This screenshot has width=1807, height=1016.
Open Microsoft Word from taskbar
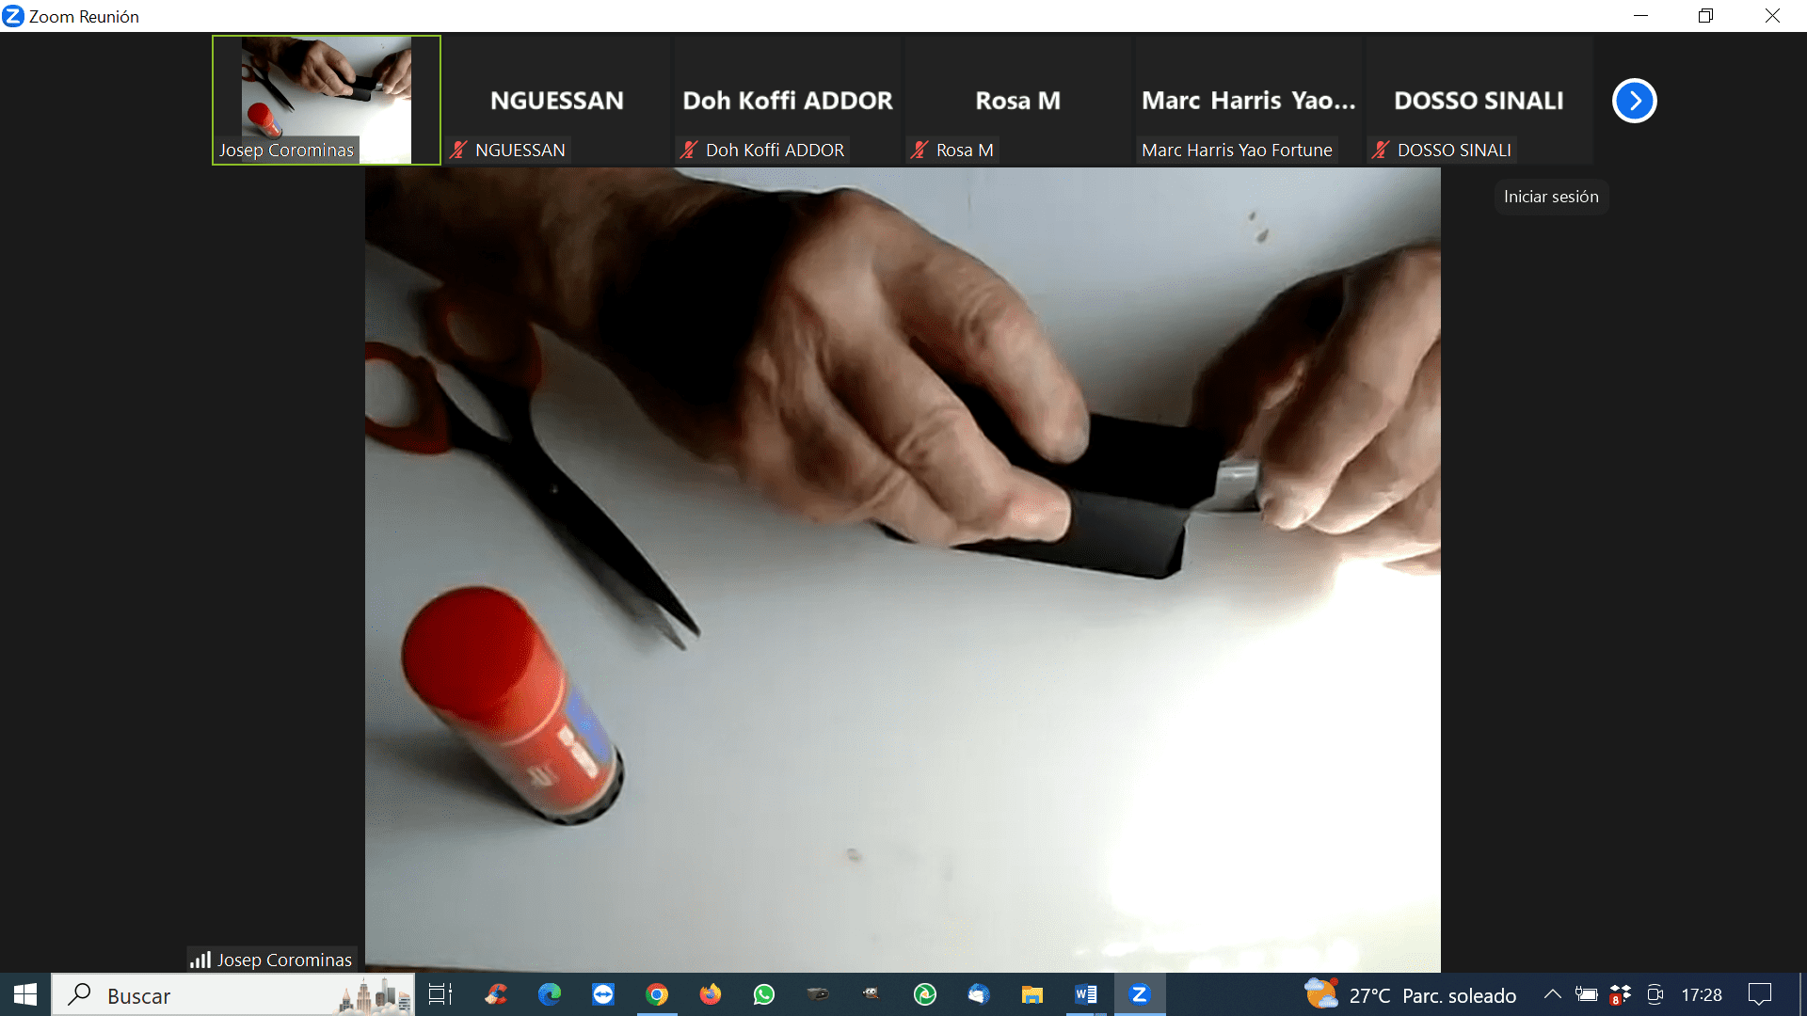pyautogui.click(x=1086, y=994)
